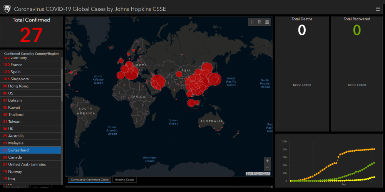Select Australia in the country list
Viewport: 385px width, 192px height.
coord(31,136)
